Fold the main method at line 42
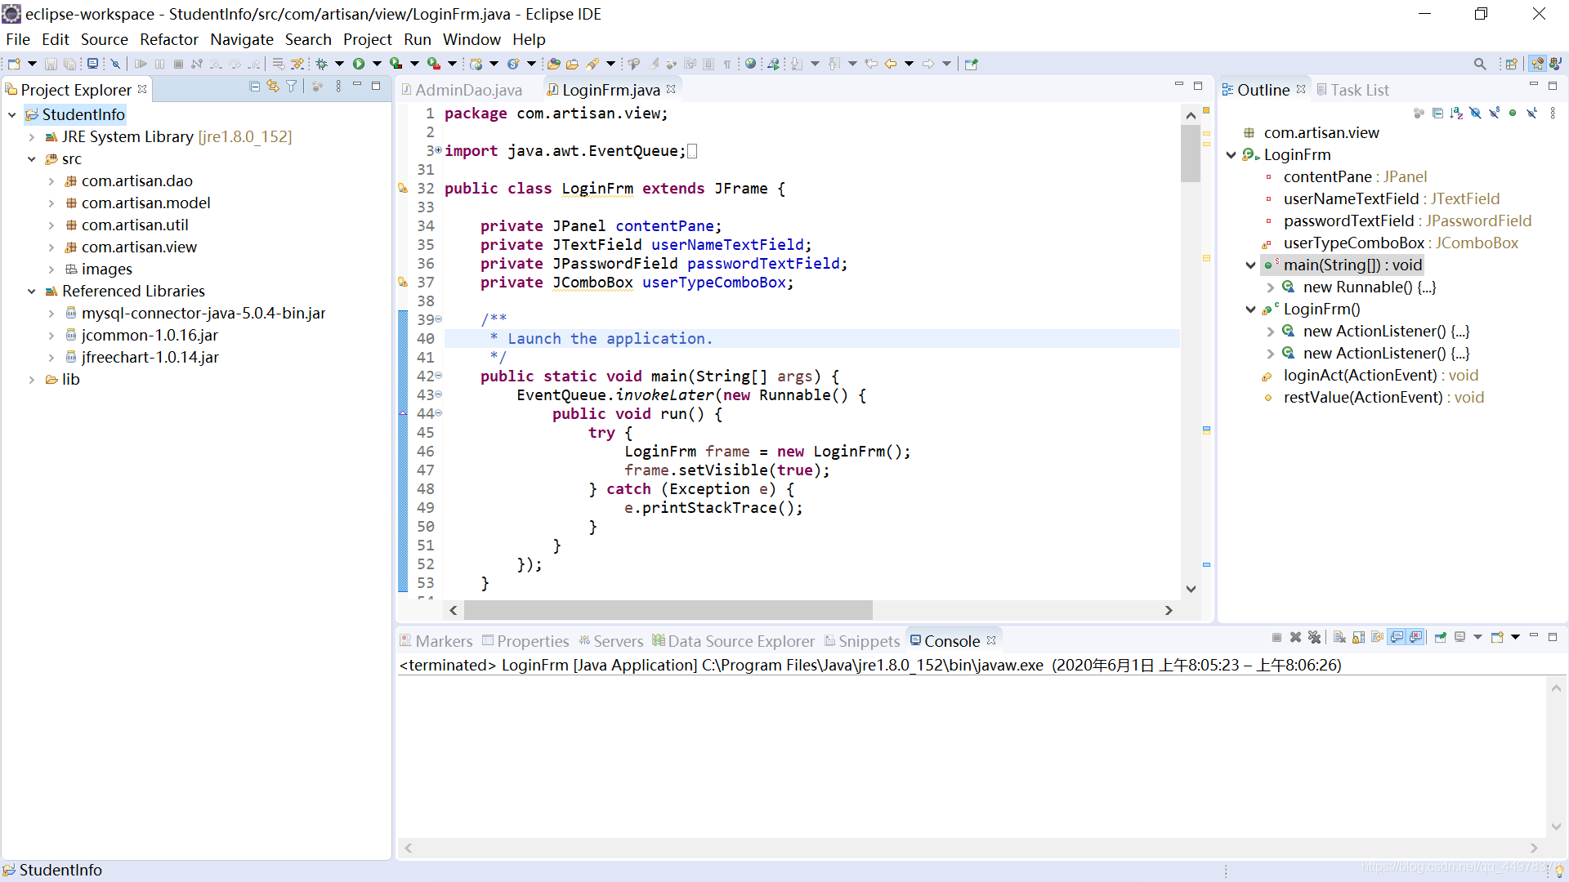 pos(439,376)
